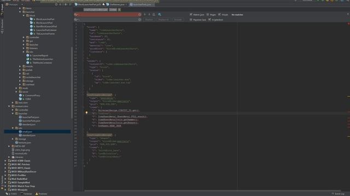
Task: Select Mod-RadioMod module row
Action: pyautogui.click(x=38, y=179)
